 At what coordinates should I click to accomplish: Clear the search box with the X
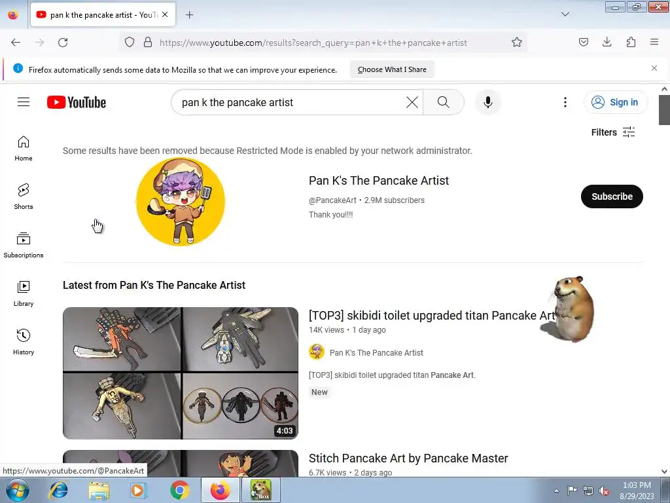click(x=412, y=102)
